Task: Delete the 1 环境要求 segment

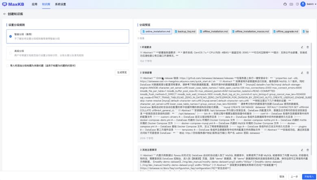Action: click(308, 47)
